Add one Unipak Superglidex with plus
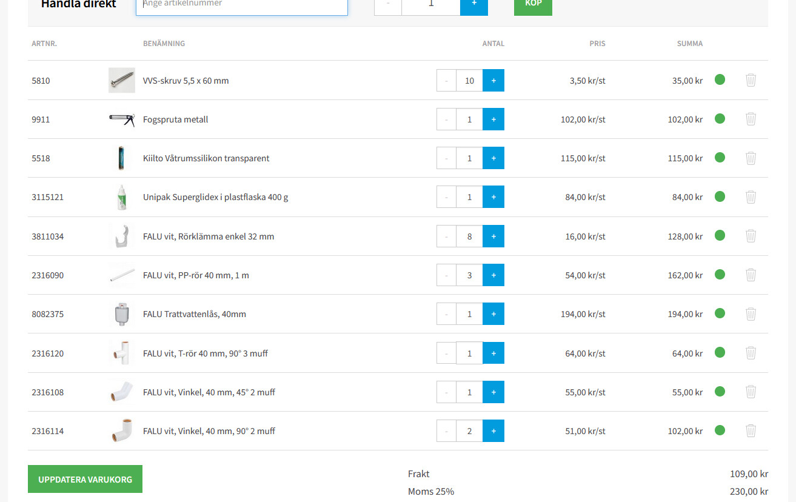 pos(493,197)
